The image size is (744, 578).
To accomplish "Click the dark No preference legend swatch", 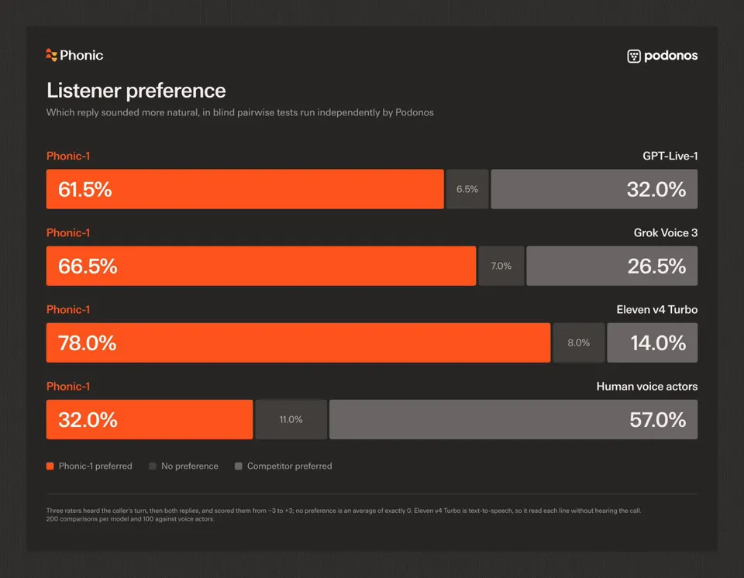I will tap(153, 466).
